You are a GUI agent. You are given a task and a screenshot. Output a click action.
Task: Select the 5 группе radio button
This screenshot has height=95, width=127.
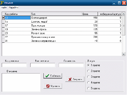[89, 88]
